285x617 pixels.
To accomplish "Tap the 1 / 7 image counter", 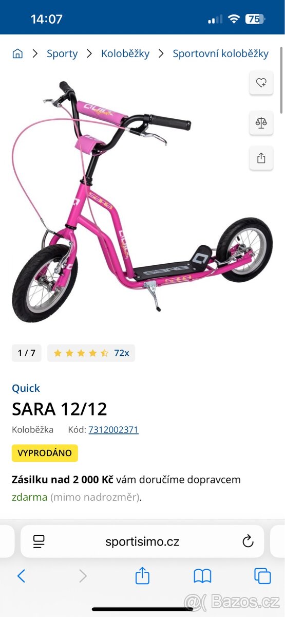I will (27, 353).
